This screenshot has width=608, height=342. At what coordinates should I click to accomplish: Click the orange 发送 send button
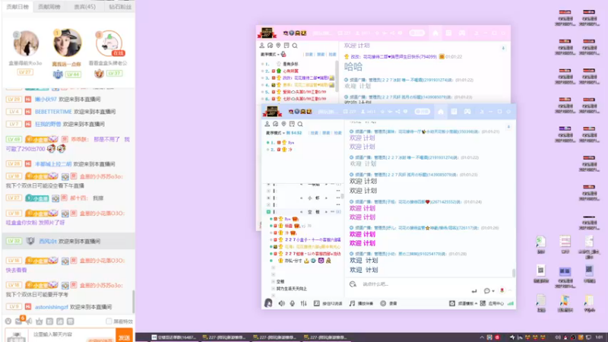124,336
